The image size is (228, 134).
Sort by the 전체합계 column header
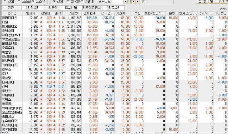90,13
